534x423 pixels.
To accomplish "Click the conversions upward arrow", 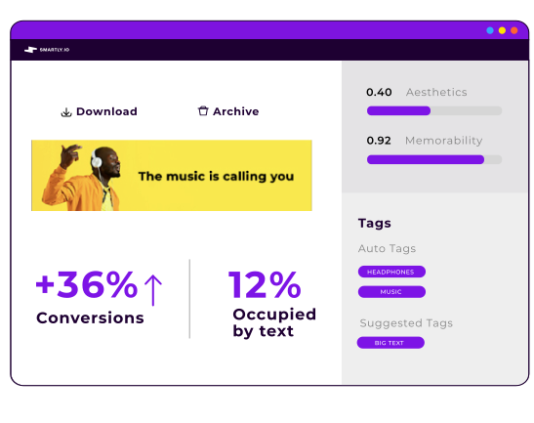I will point(153,290).
